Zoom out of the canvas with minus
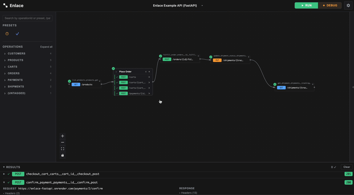Viewport: 354px width, 195px height. [x=62, y=142]
